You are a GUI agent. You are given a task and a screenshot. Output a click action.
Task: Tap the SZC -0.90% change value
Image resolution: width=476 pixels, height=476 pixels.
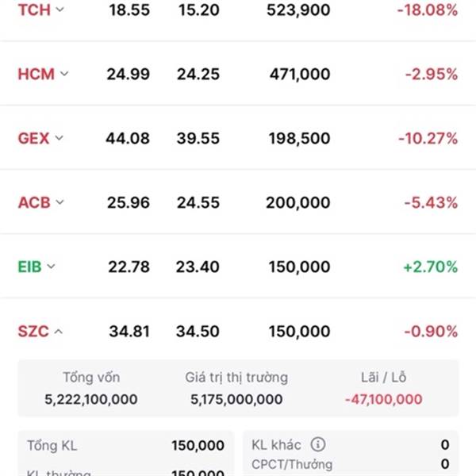(x=431, y=332)
